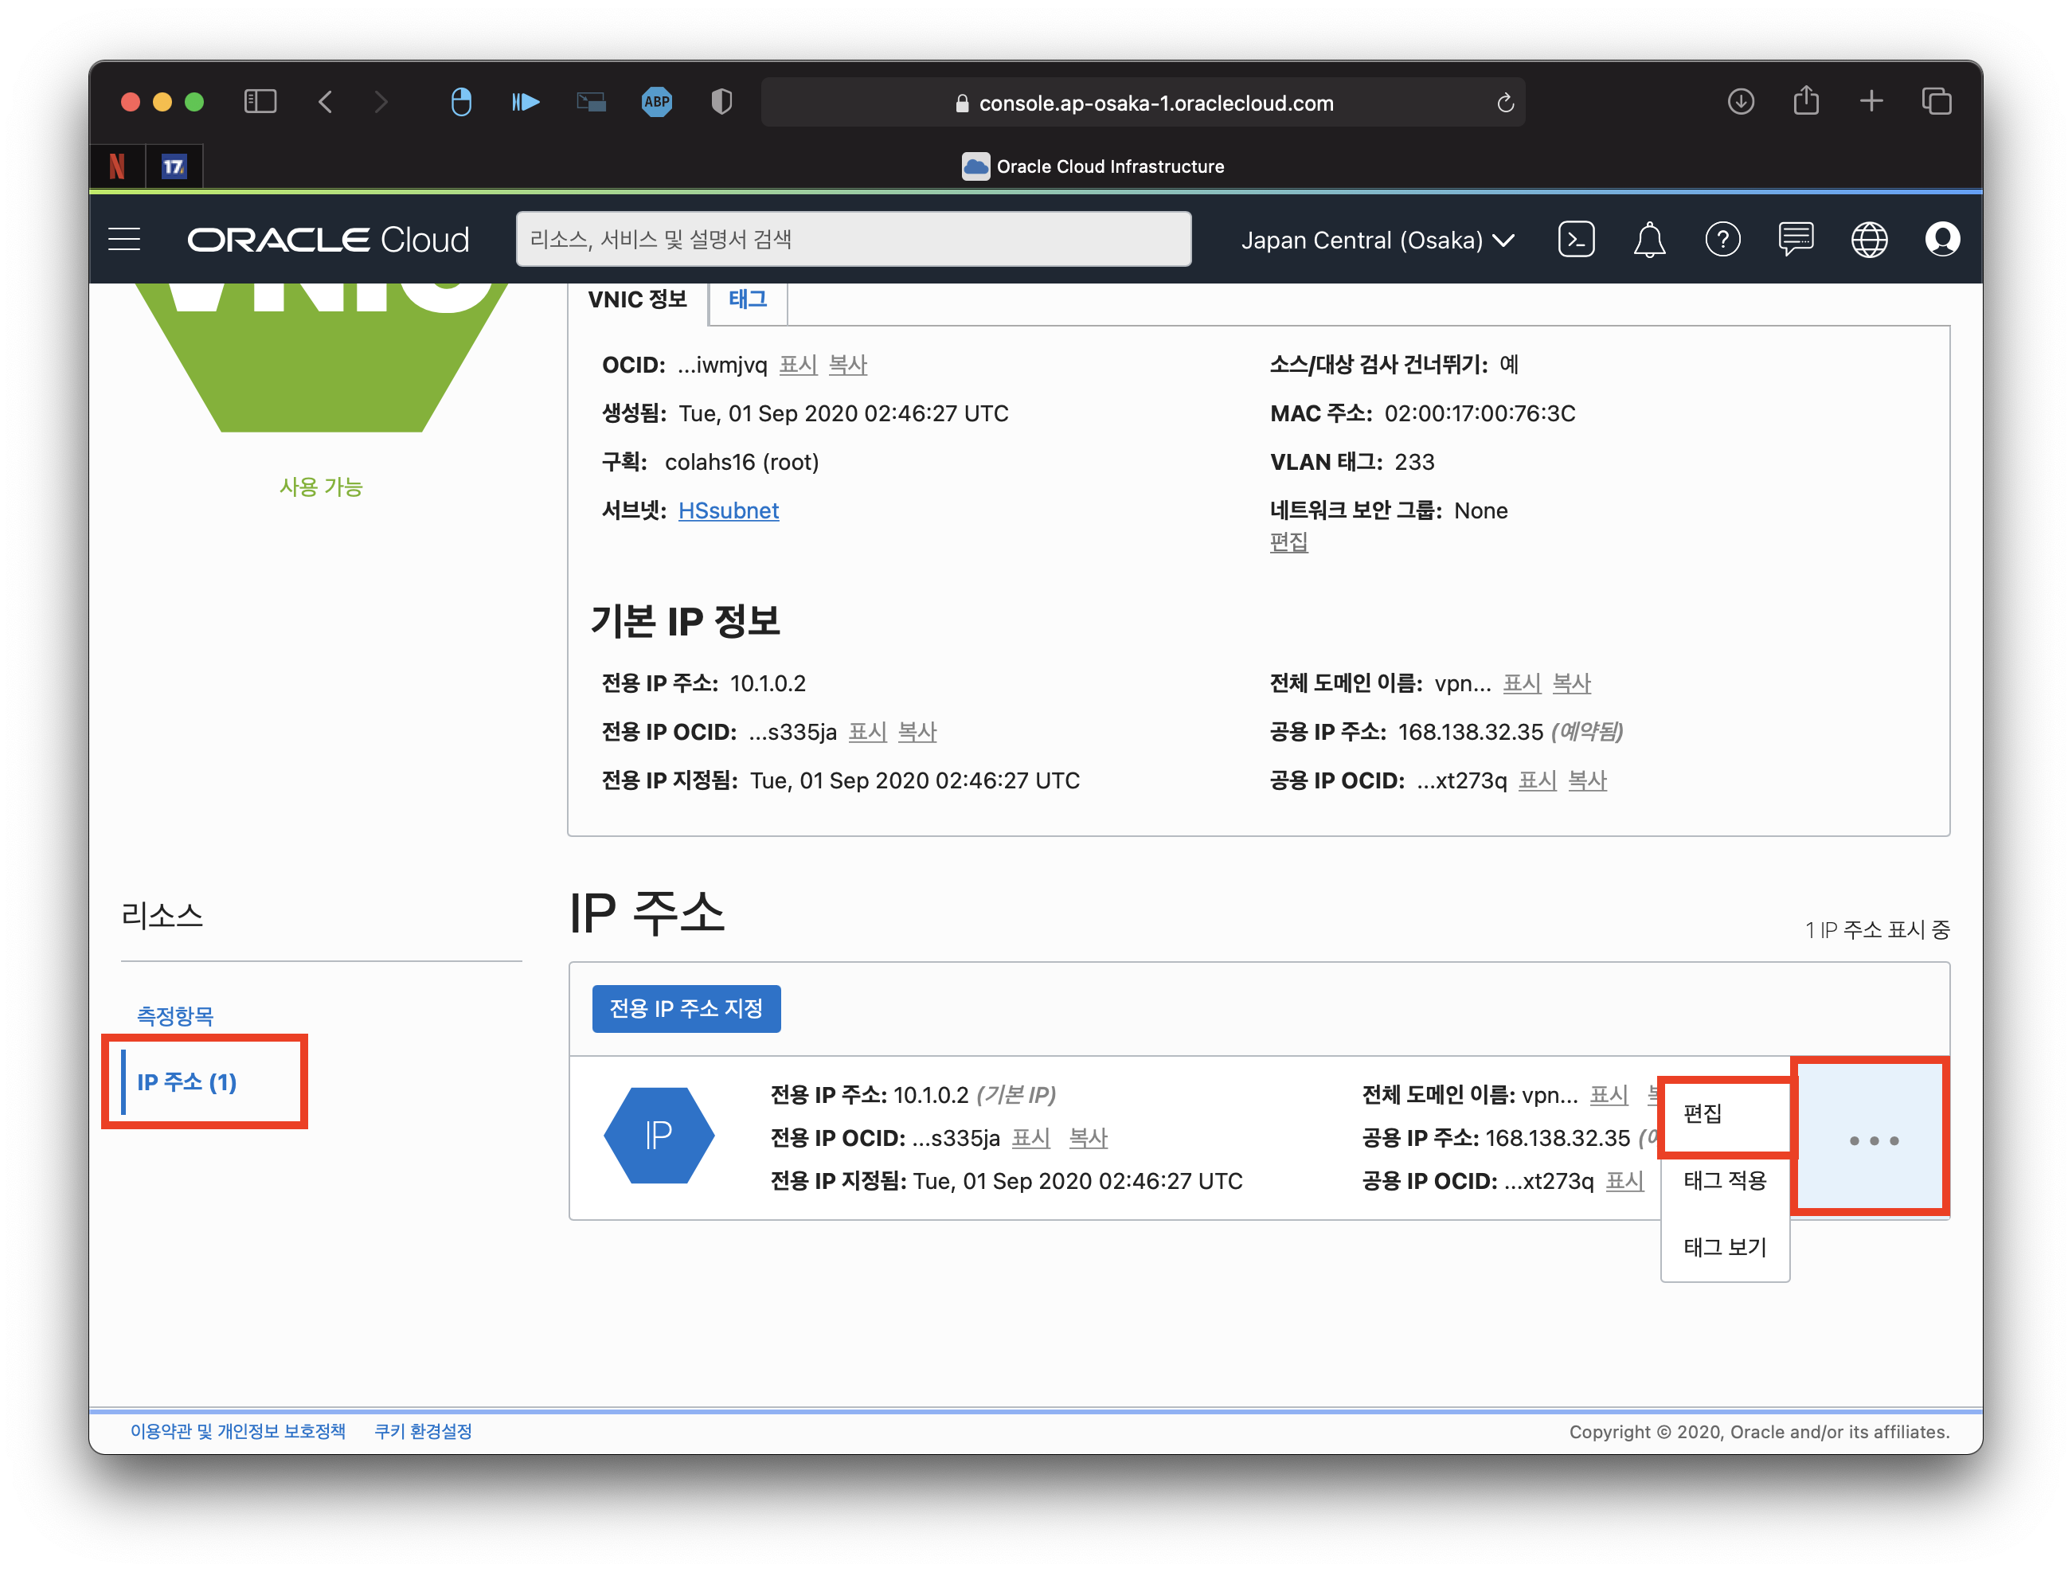Expand the Japan Central (Osaka) region dropdown
2072x1572 pixels.
[x=1377, y=240]
